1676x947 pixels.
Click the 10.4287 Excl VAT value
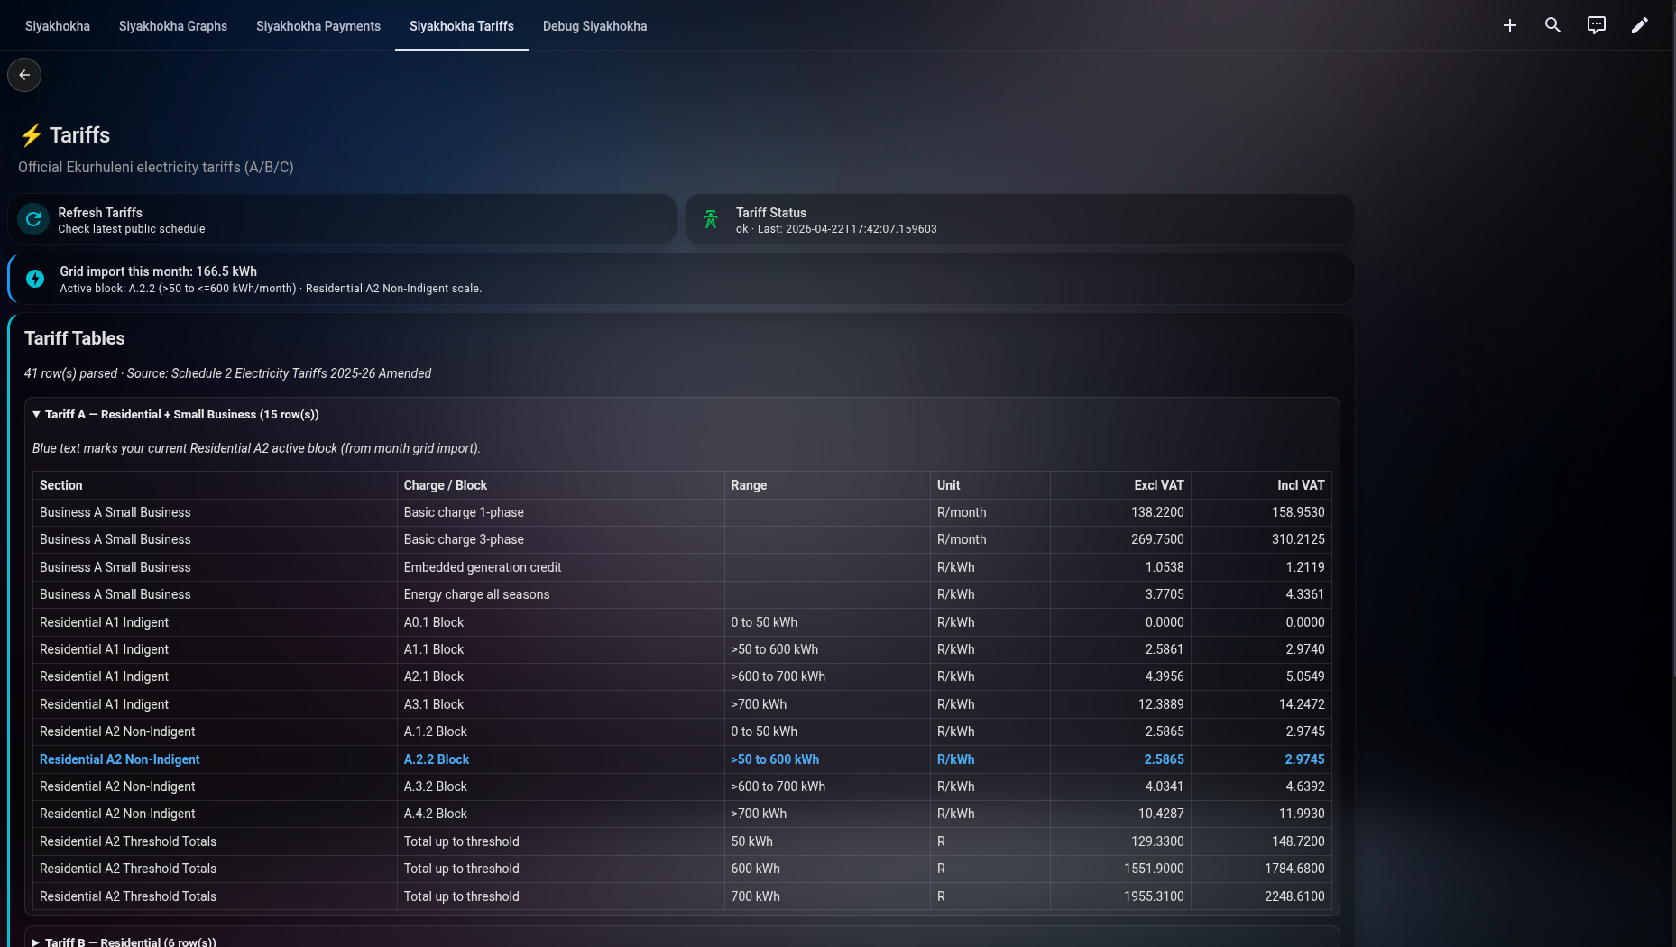(1161, 814)
